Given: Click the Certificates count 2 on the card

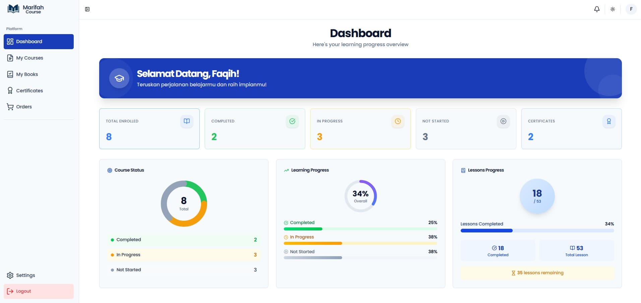Looking at the screenshot, I should pyautogui.click(x=531, y=137).
